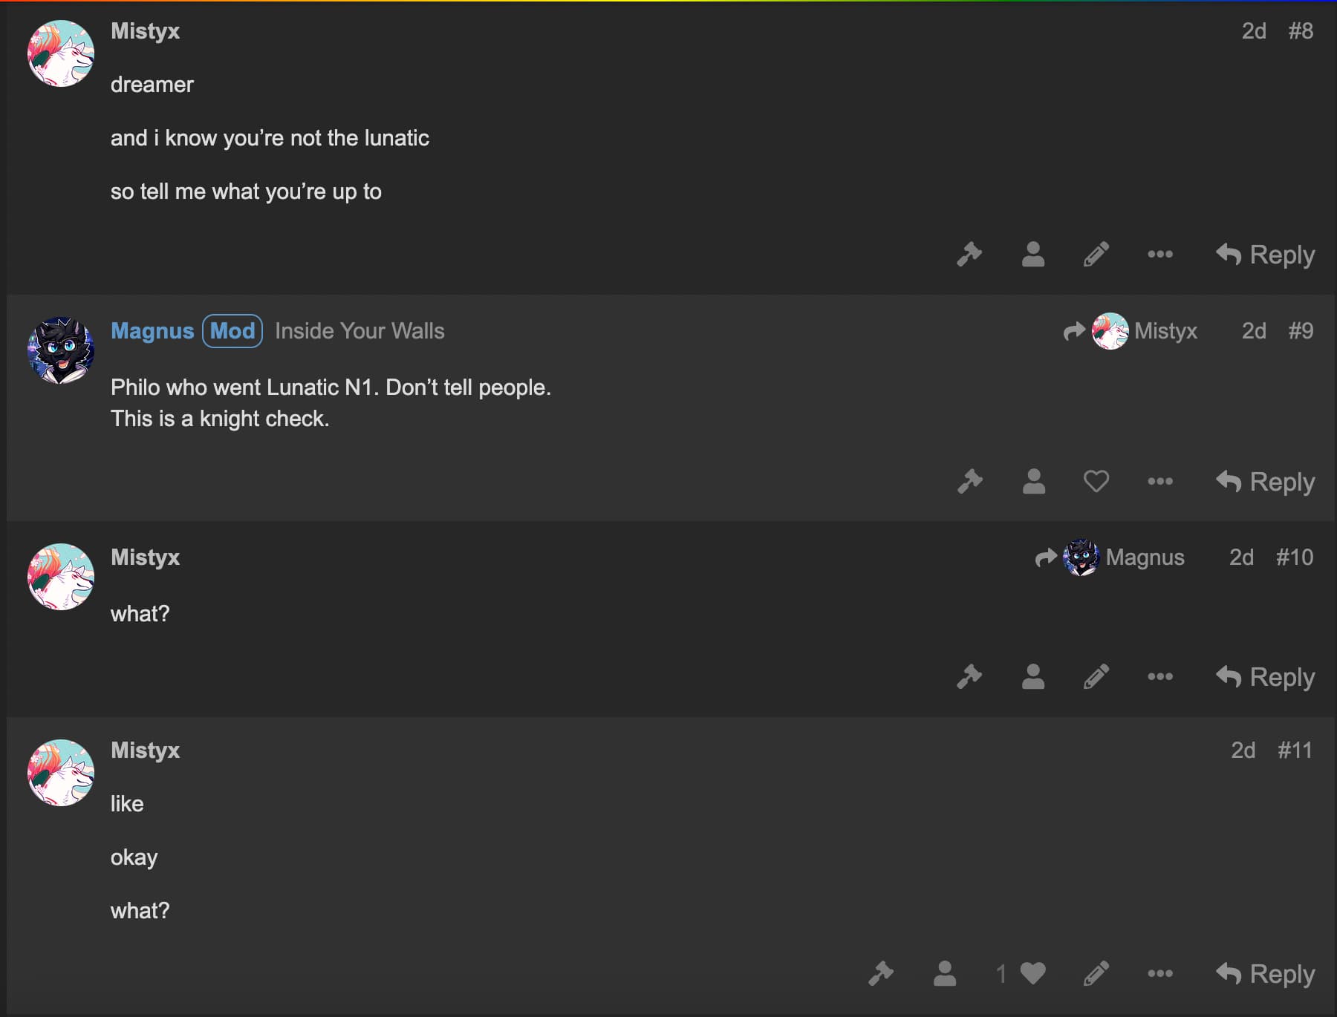The height and width of the screenshot is (1017, 1337).
Task: Open user admin icon on post #9
Action: tap(1033, 482)
